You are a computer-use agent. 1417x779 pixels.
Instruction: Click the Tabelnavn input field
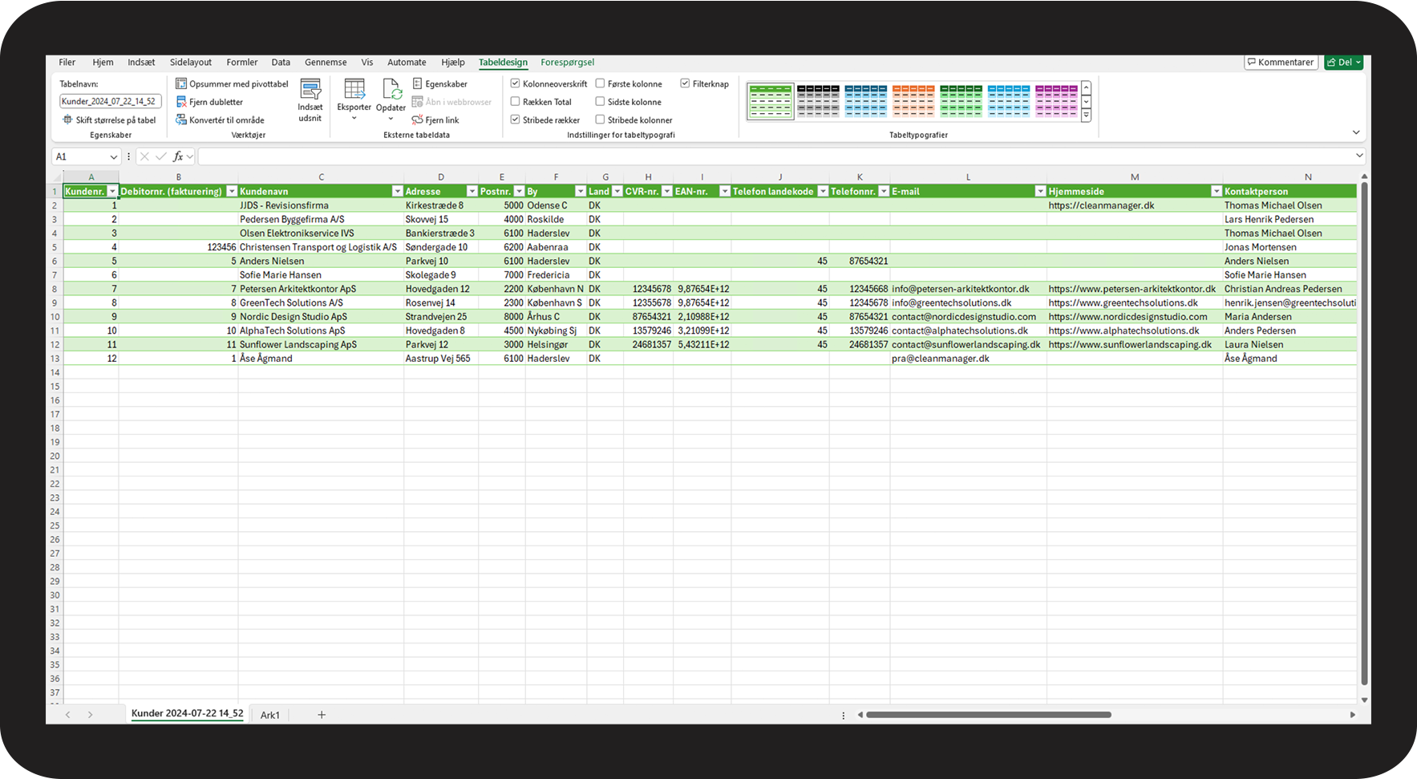click(110, 101)
